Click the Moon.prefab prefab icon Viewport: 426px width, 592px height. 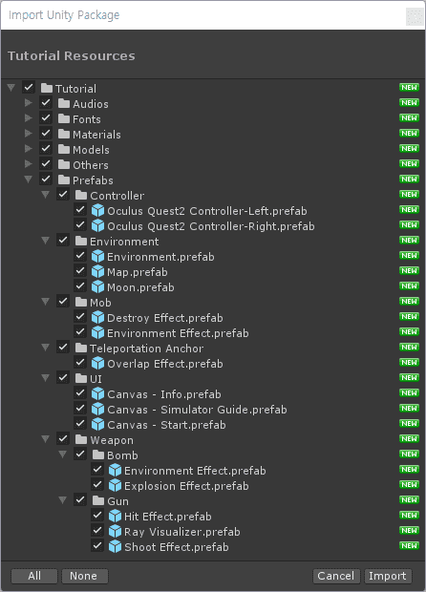[97, 287]
